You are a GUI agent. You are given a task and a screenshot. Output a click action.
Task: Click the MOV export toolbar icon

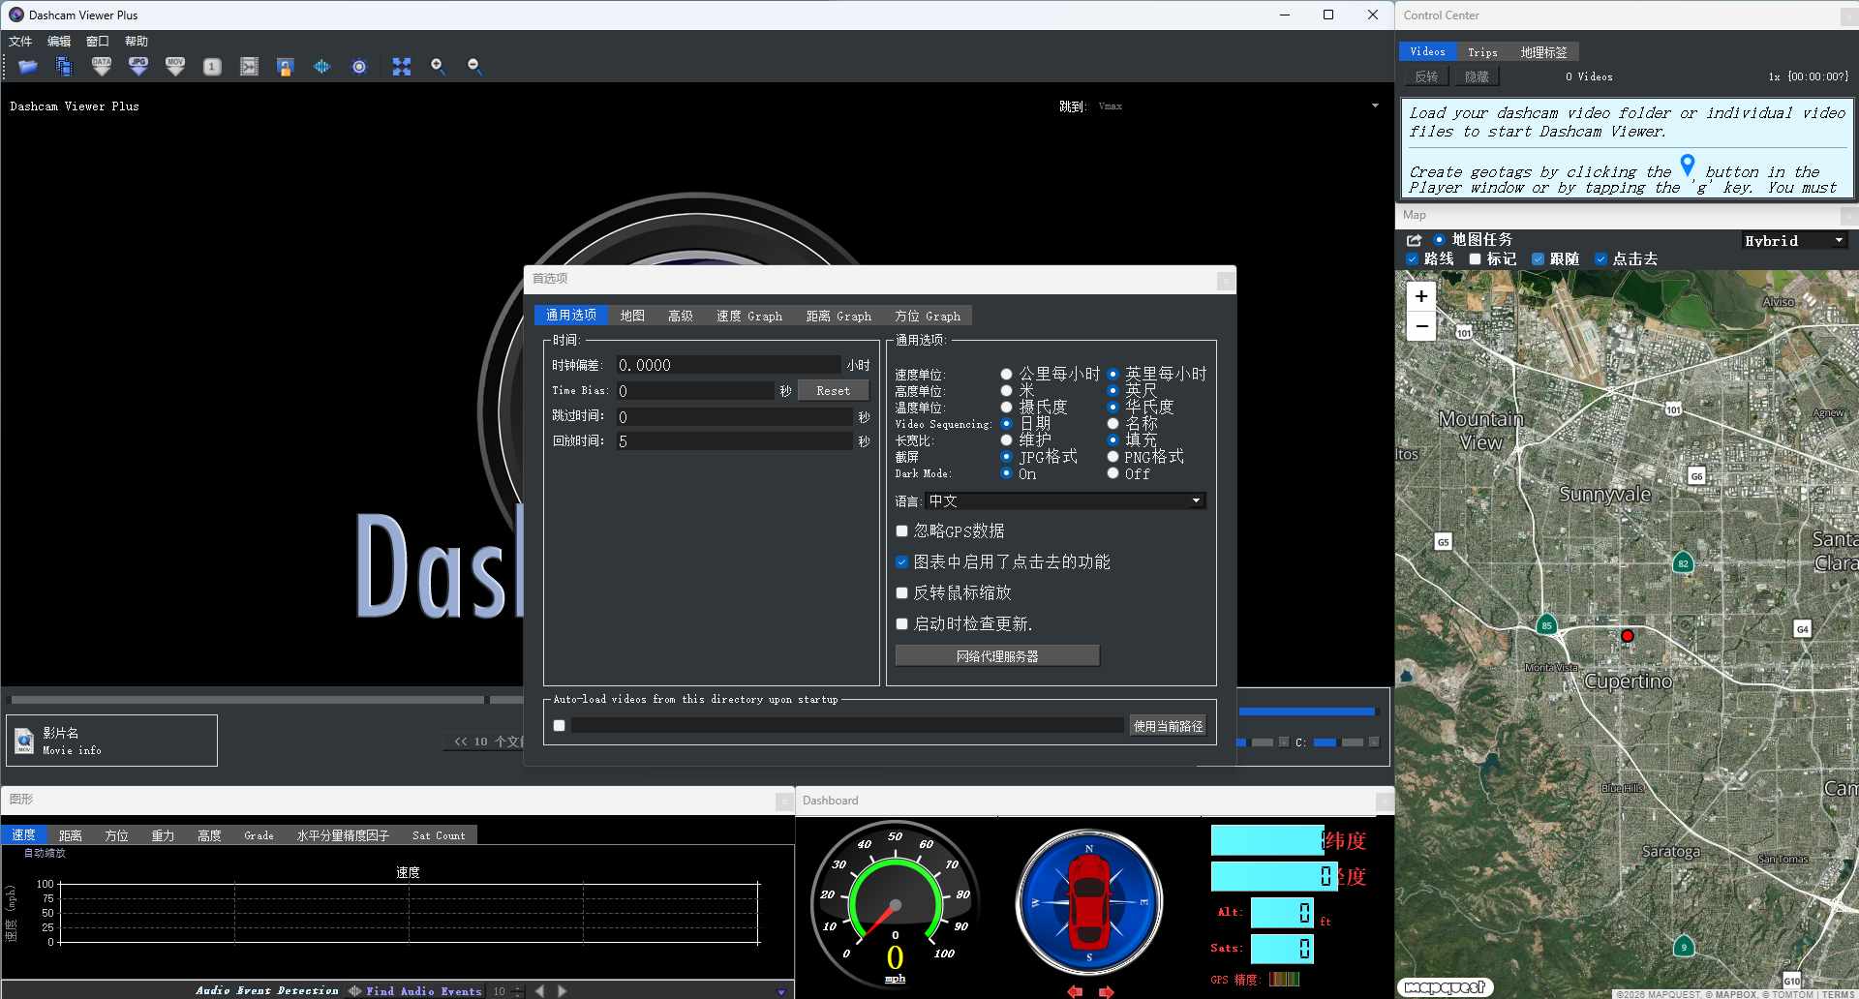[x=175, y=67]
